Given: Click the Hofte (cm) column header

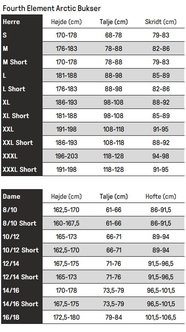Looking at the screenshot, I should tap(161, 197).
